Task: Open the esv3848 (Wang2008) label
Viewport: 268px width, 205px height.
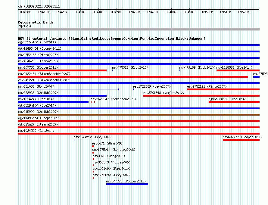Action: 109,156
